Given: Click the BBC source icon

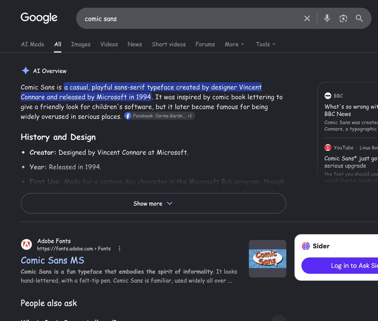Looking at the screenshot, I should pos(328,96).
